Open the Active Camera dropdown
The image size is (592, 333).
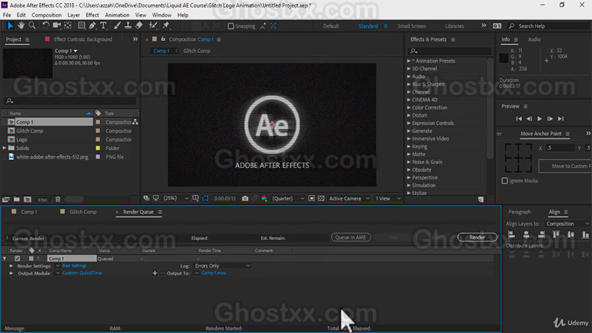tap(349, 198)
